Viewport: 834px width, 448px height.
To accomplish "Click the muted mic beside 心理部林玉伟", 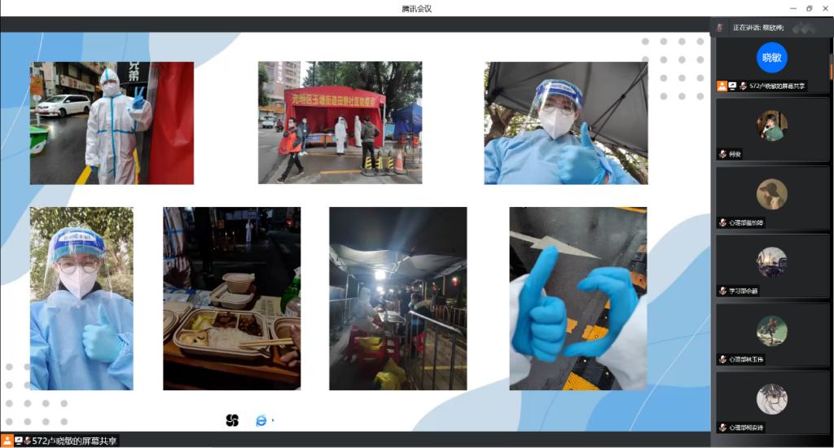I will tap(722, 359).
